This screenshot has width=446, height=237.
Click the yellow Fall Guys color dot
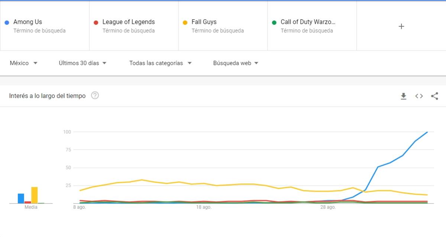(185, 23)
